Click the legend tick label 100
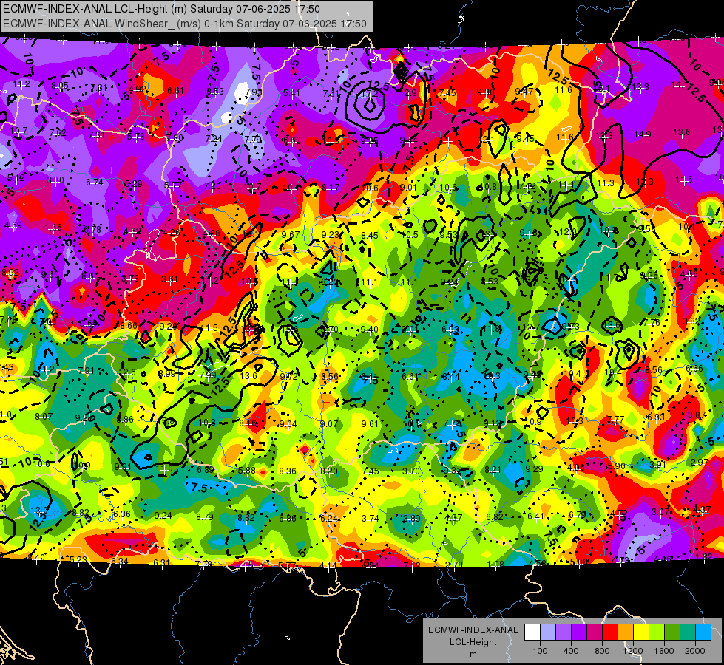 pos(541,651)
